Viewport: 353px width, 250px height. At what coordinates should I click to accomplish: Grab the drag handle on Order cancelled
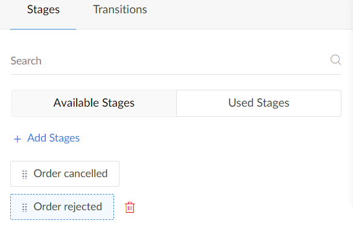point(25,174)
